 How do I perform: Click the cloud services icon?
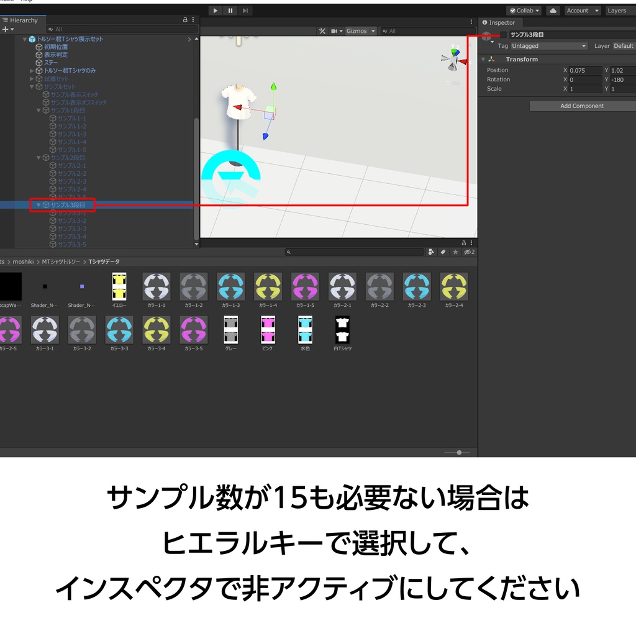(553, 11)
